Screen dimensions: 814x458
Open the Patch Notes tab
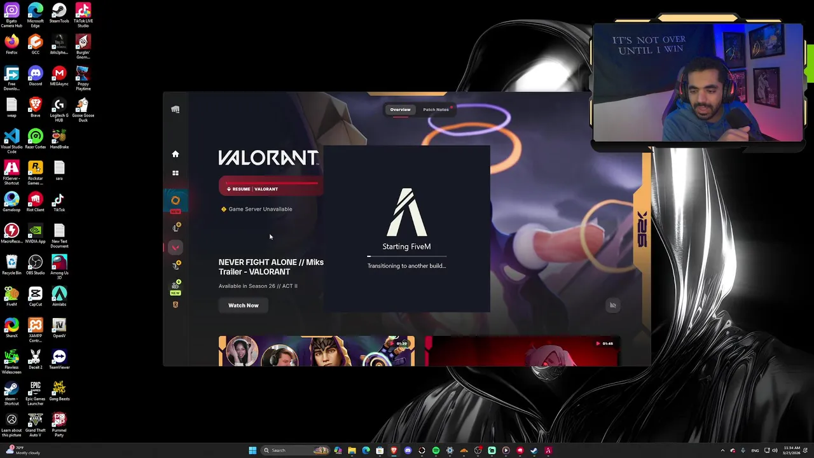click(x=436, y=109)
